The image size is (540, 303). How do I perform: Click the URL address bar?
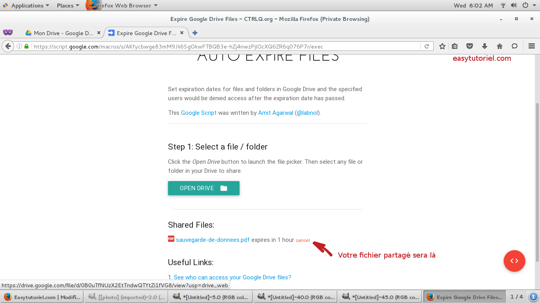pyautogui.click(x=226, y=46)
